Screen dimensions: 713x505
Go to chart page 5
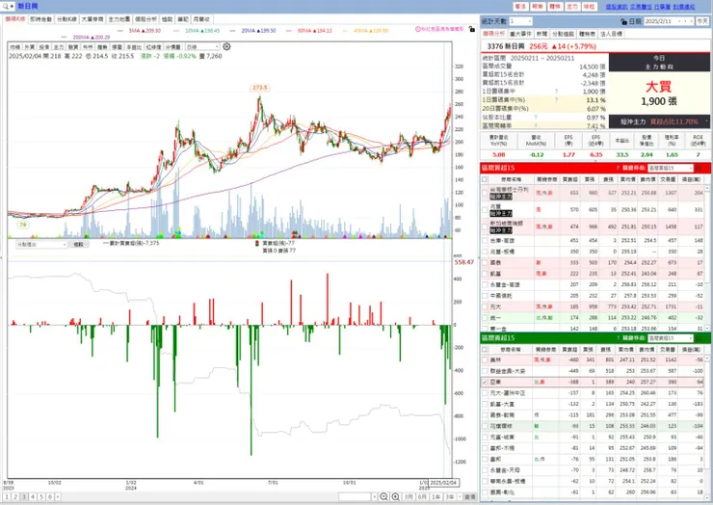coord(40,497)
